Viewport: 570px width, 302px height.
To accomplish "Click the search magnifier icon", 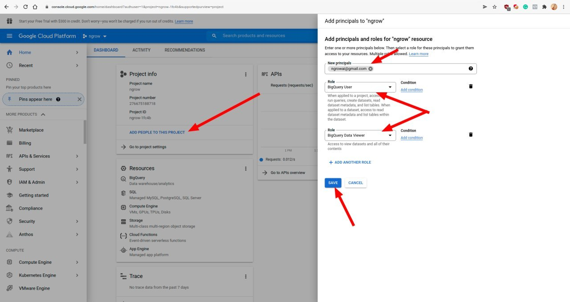I will (214, 36).
